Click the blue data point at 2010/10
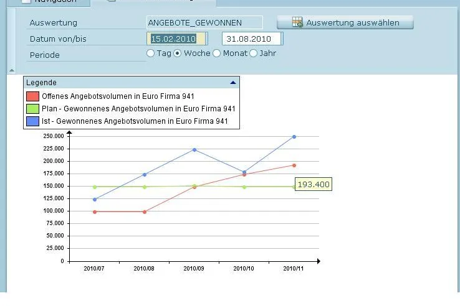The width and height of the screenshot is (460, 306). pos(244,172)
